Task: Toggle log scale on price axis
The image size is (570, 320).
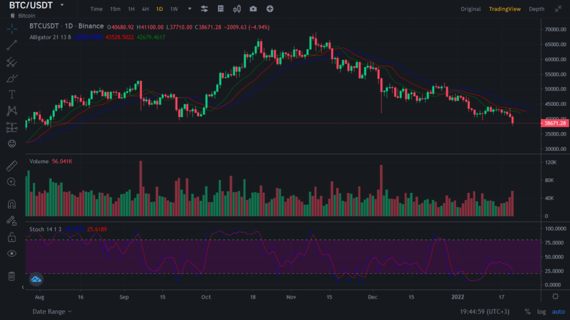Action: coord(541,311)
